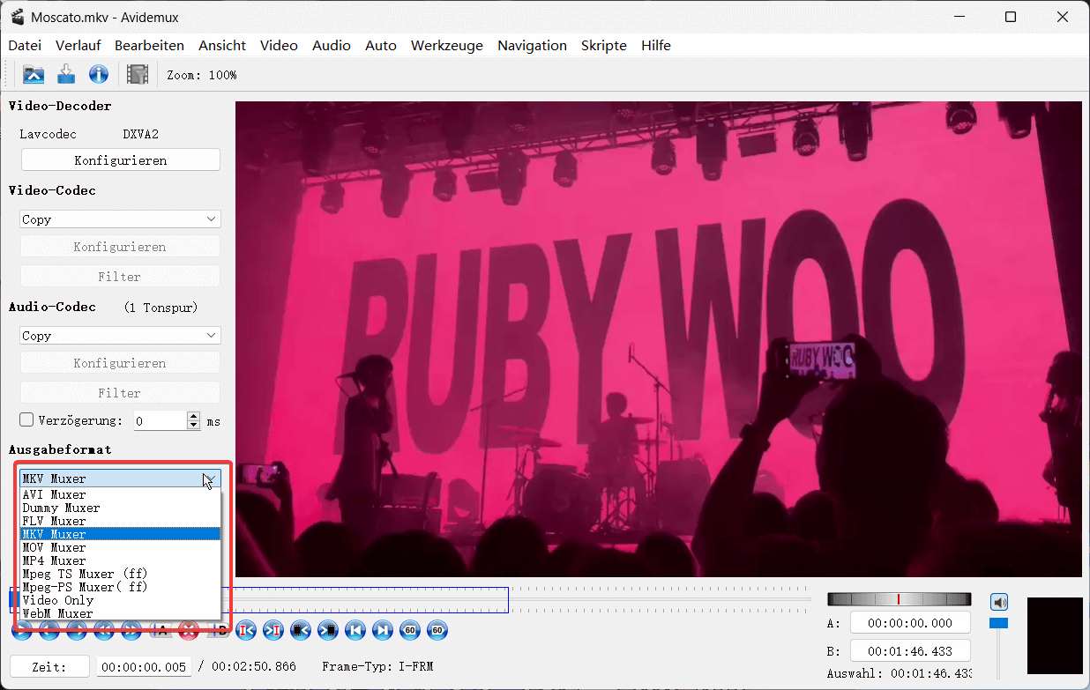Click the Zeit button
This screenshot has width=1090, height=690.
tap(49, 667)
